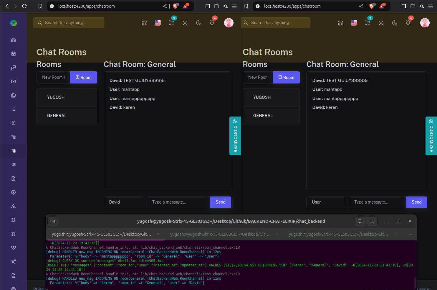Viewport: 437px width, 290px height.
Task: Toggle dark mode with the moon icon
Action: [198, 22]
